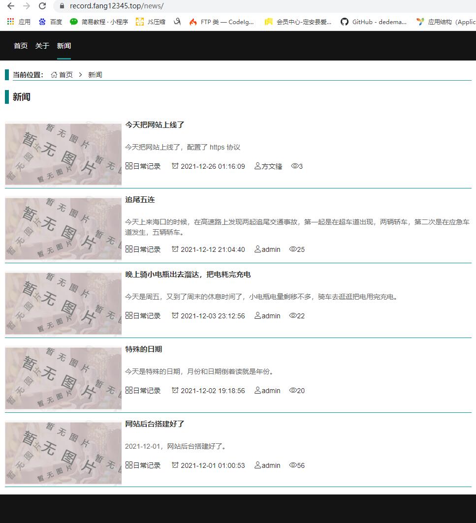This screenshot has width=476, height=523.
Task: Click the clock icon beside 2021-12-03 23:12:56
Action: point(175,315)
